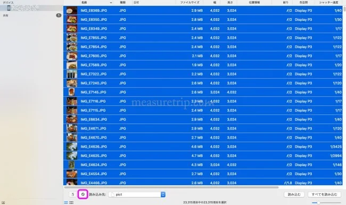Open the 読み込み先 pict destination dropdown

click(137, 194)
